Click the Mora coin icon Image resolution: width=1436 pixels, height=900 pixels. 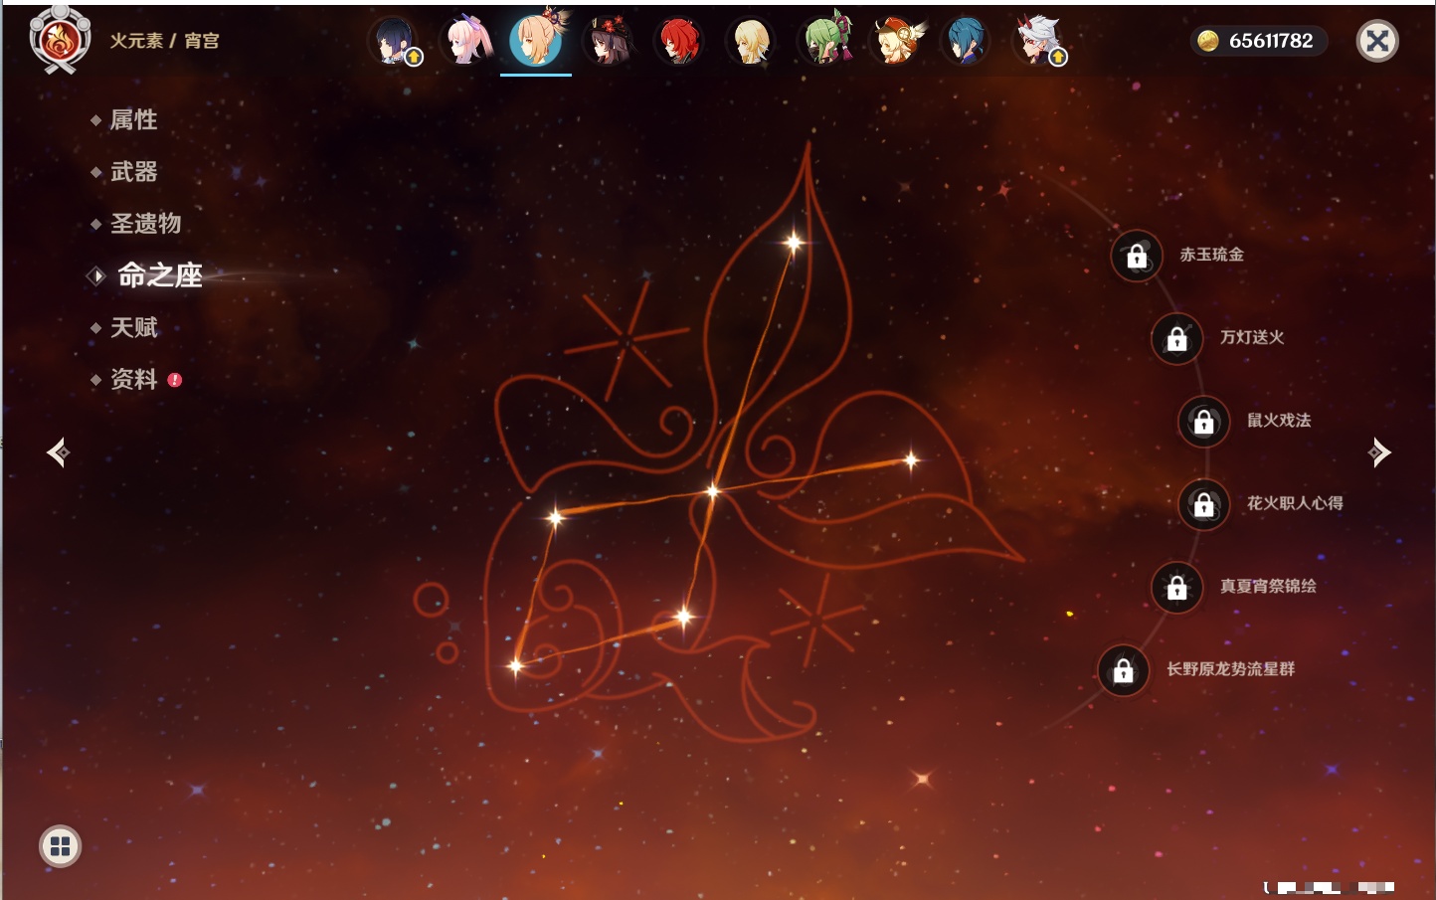[1208, 41]
